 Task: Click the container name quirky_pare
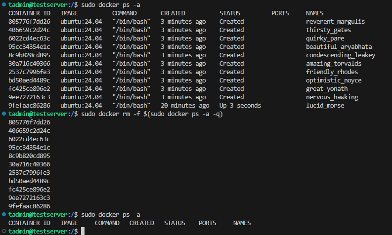tap(325, 39)
